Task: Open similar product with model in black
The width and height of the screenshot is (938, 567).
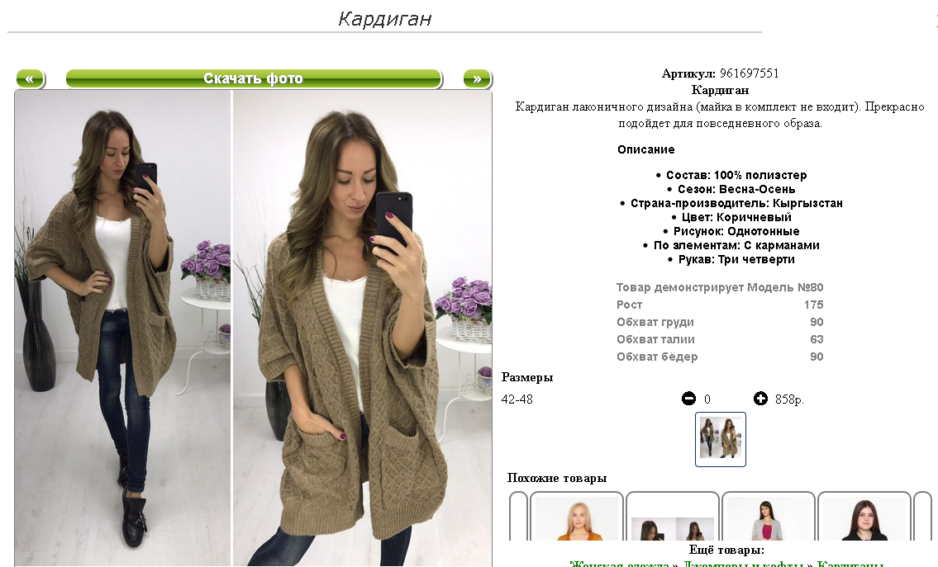Action: (864, 517)
